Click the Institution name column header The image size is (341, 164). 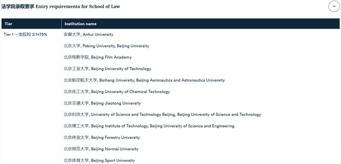[x=81, y=24]
